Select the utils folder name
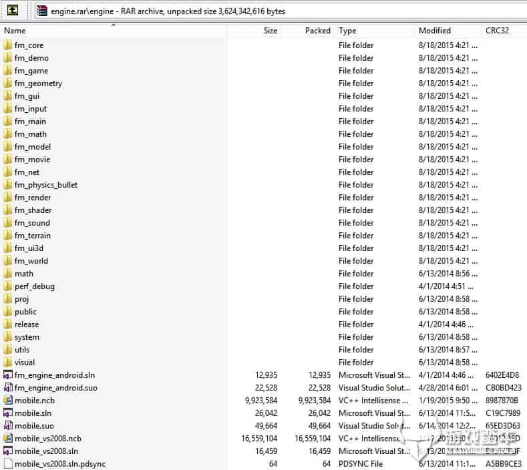 point(22,350)
